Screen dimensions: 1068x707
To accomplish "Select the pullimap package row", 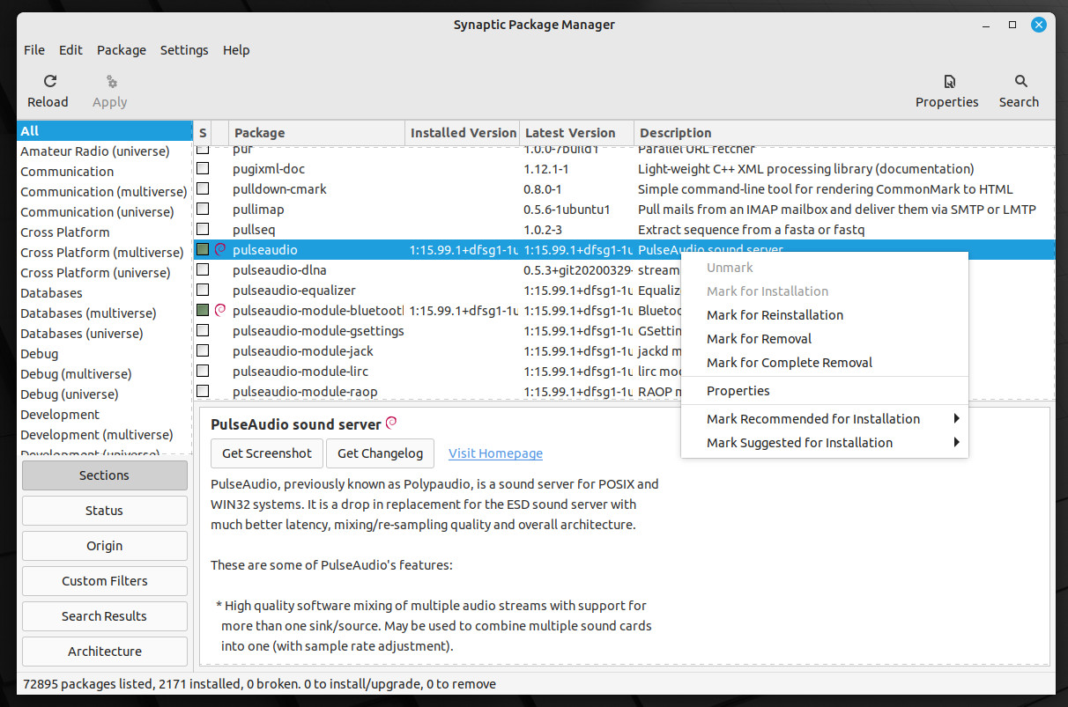I will [x=624, y=210].
